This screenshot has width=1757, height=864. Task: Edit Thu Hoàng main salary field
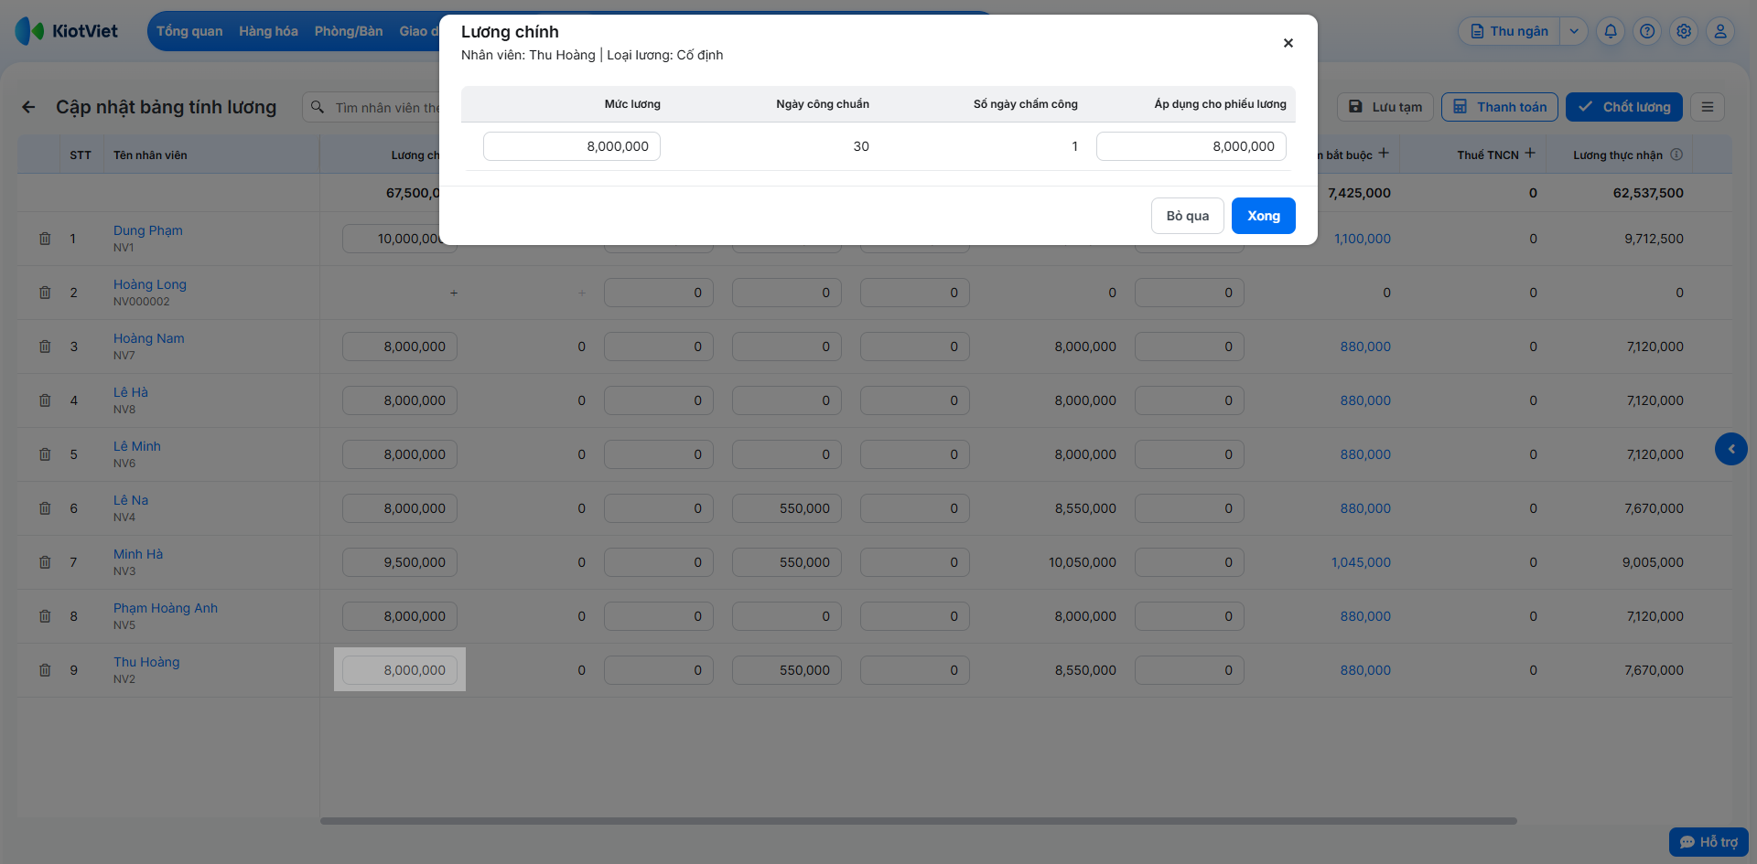[400, 670]
